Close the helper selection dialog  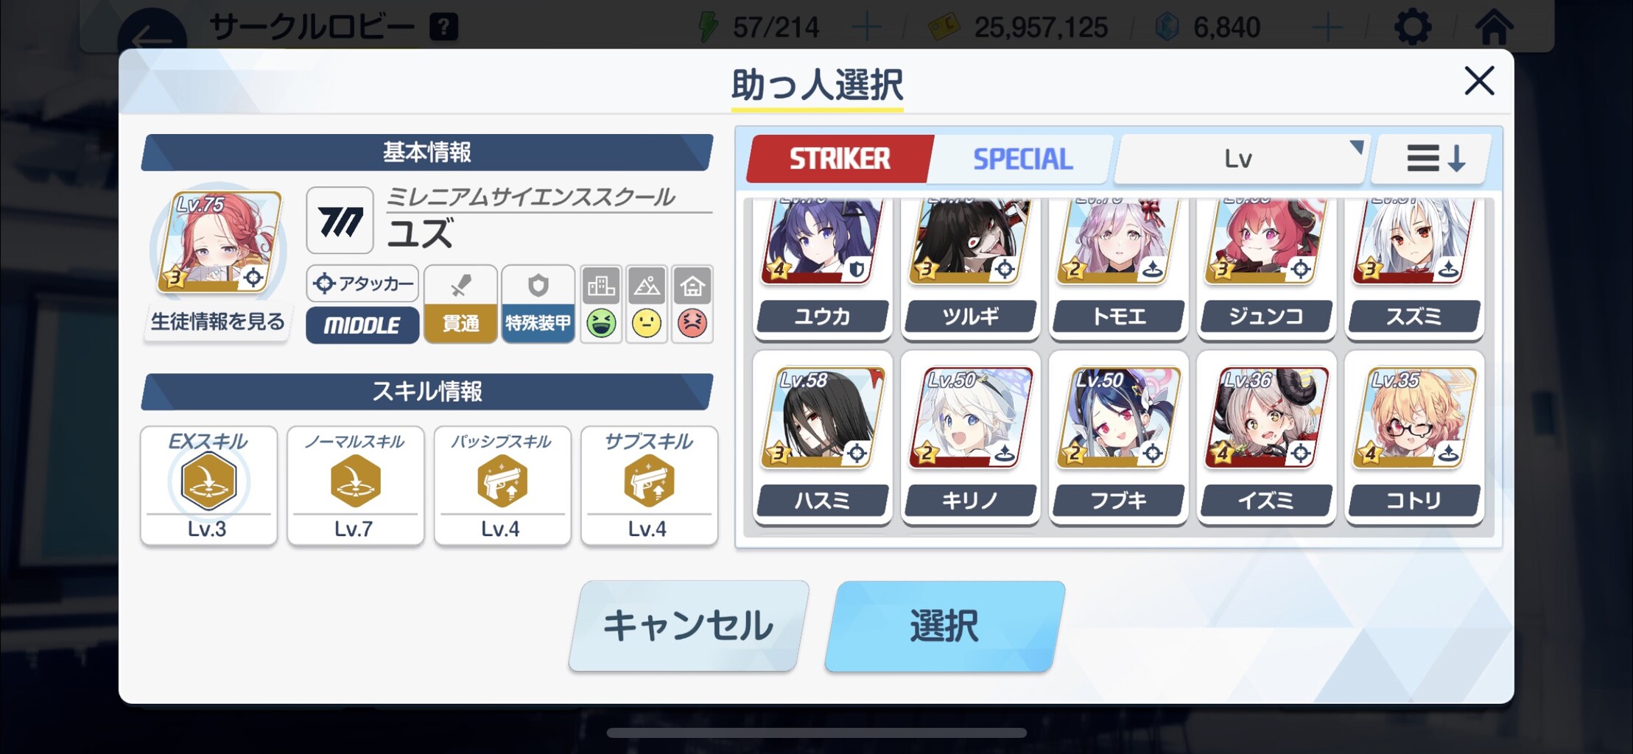pos(1479,81)
